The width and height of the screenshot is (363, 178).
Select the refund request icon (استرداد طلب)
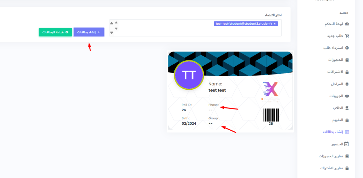[x=347, y=48]
